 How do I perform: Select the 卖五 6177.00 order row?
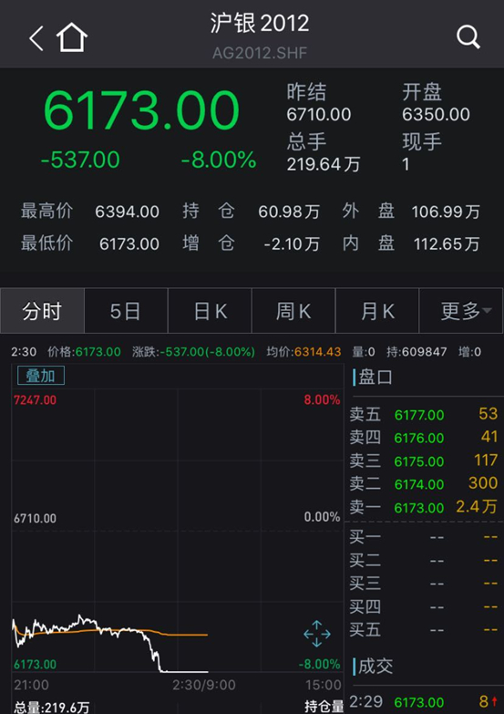click(x=424, y=414)
